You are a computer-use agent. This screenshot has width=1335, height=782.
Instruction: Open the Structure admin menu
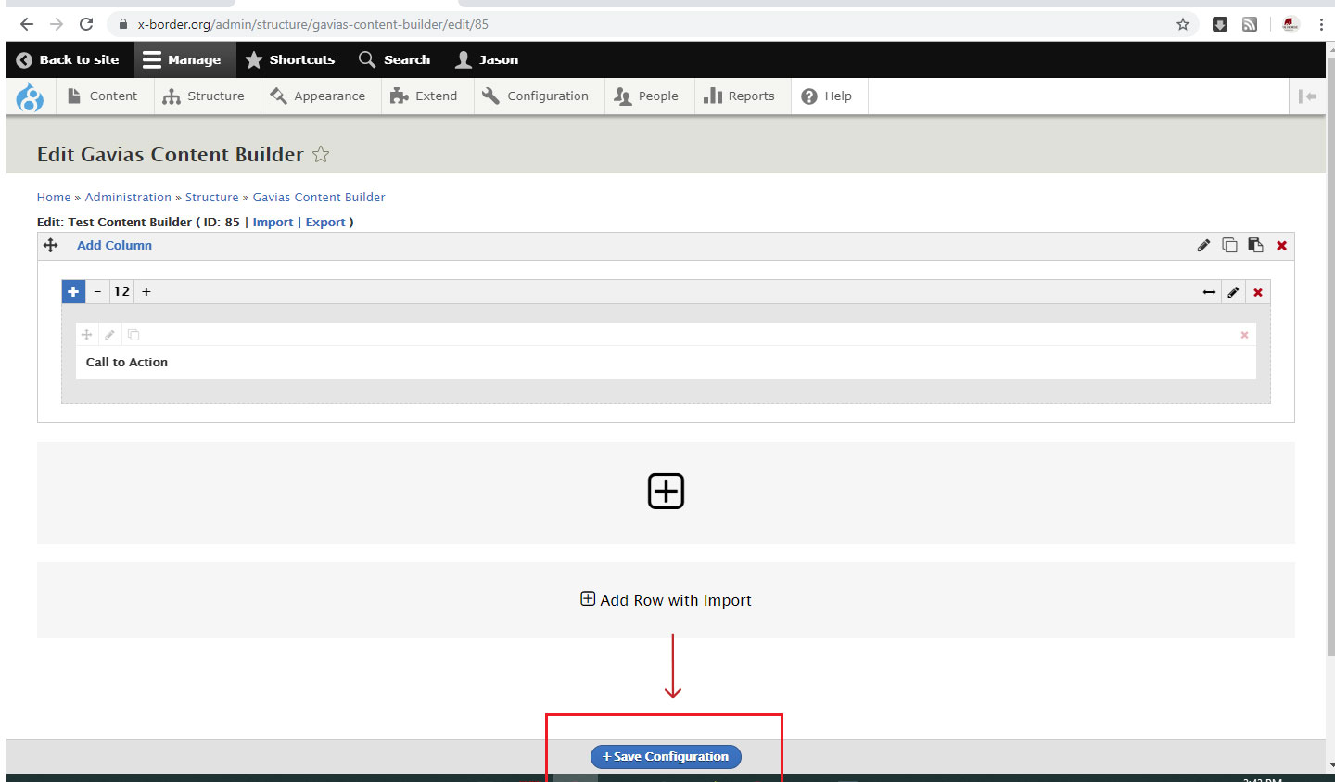pyautogui.click(x=204, y=96)
